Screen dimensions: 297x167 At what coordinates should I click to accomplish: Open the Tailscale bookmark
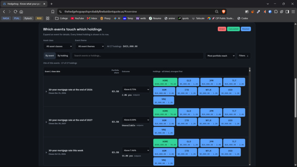pyautogui.click(x=198, y=18)
